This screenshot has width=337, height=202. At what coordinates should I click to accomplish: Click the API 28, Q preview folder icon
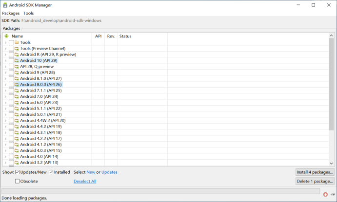17,67
